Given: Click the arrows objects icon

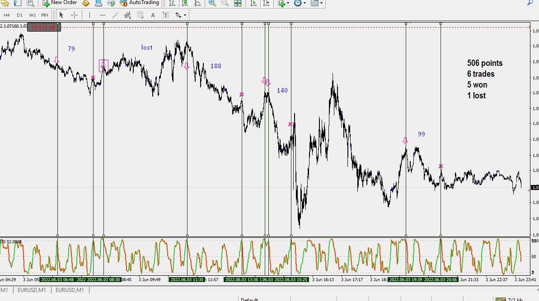Looking at the screenshot, I should pos(178,15).
